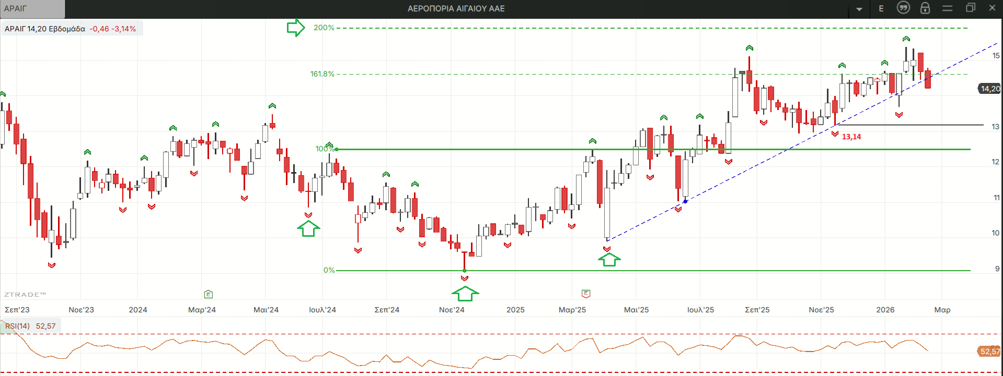Expand the symbol dropdown arrow in title bar

[x=859, y=9]
